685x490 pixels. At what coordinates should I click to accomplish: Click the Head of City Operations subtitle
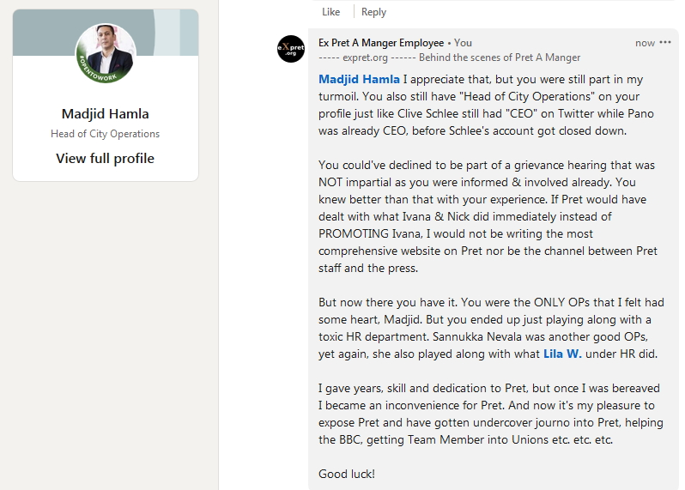(105, 134)
